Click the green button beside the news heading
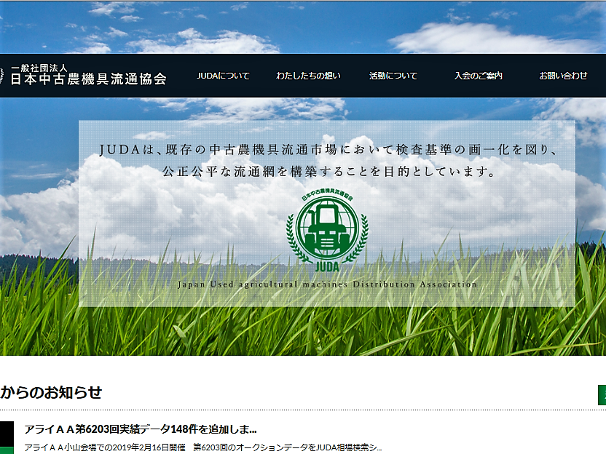Screen dimensions: 606x454 coord(602,394)
